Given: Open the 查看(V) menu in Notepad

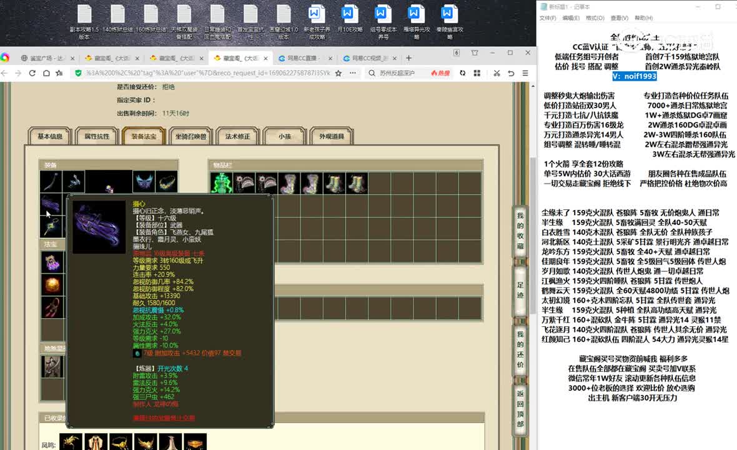Looking at the screenshot, I should 620,18.
